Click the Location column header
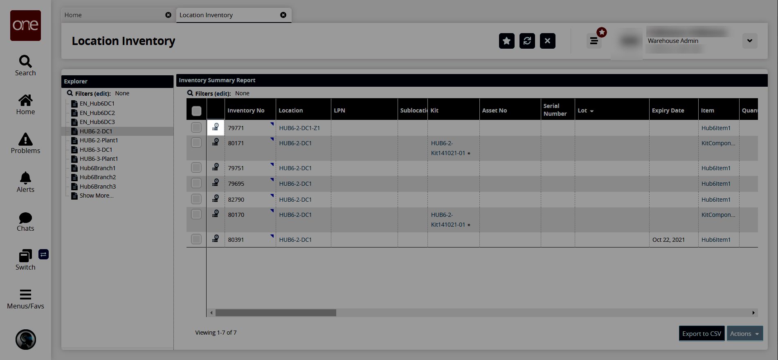The height and width of the screenshot is (360, 778). [304, 109]
